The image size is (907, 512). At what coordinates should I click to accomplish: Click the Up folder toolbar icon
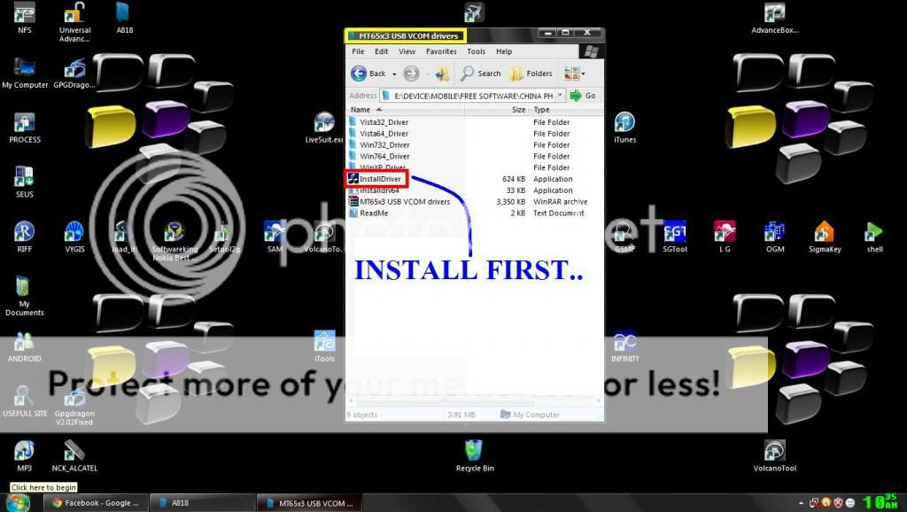442,74
